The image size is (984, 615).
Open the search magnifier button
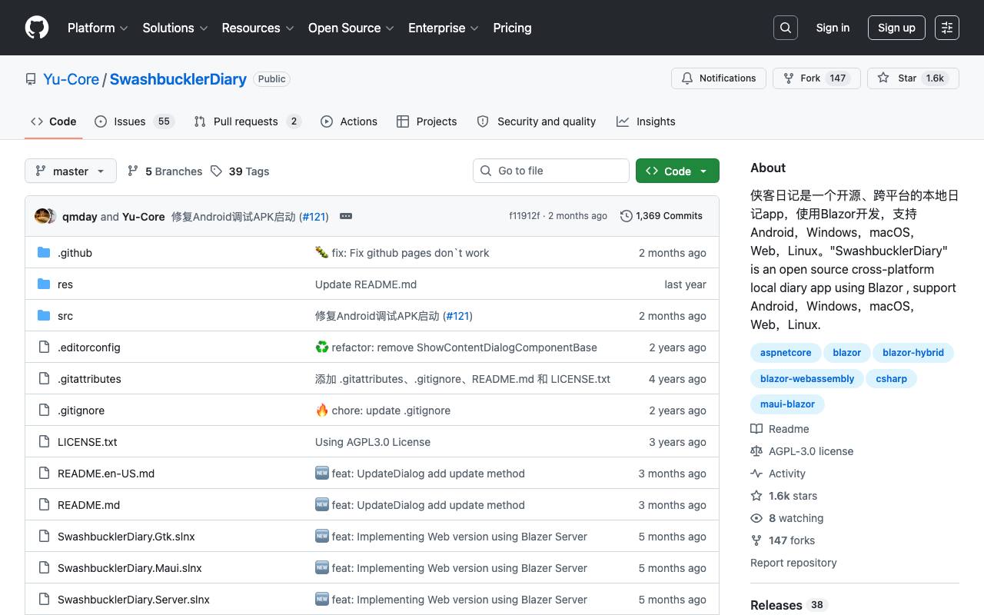[786, 28]
